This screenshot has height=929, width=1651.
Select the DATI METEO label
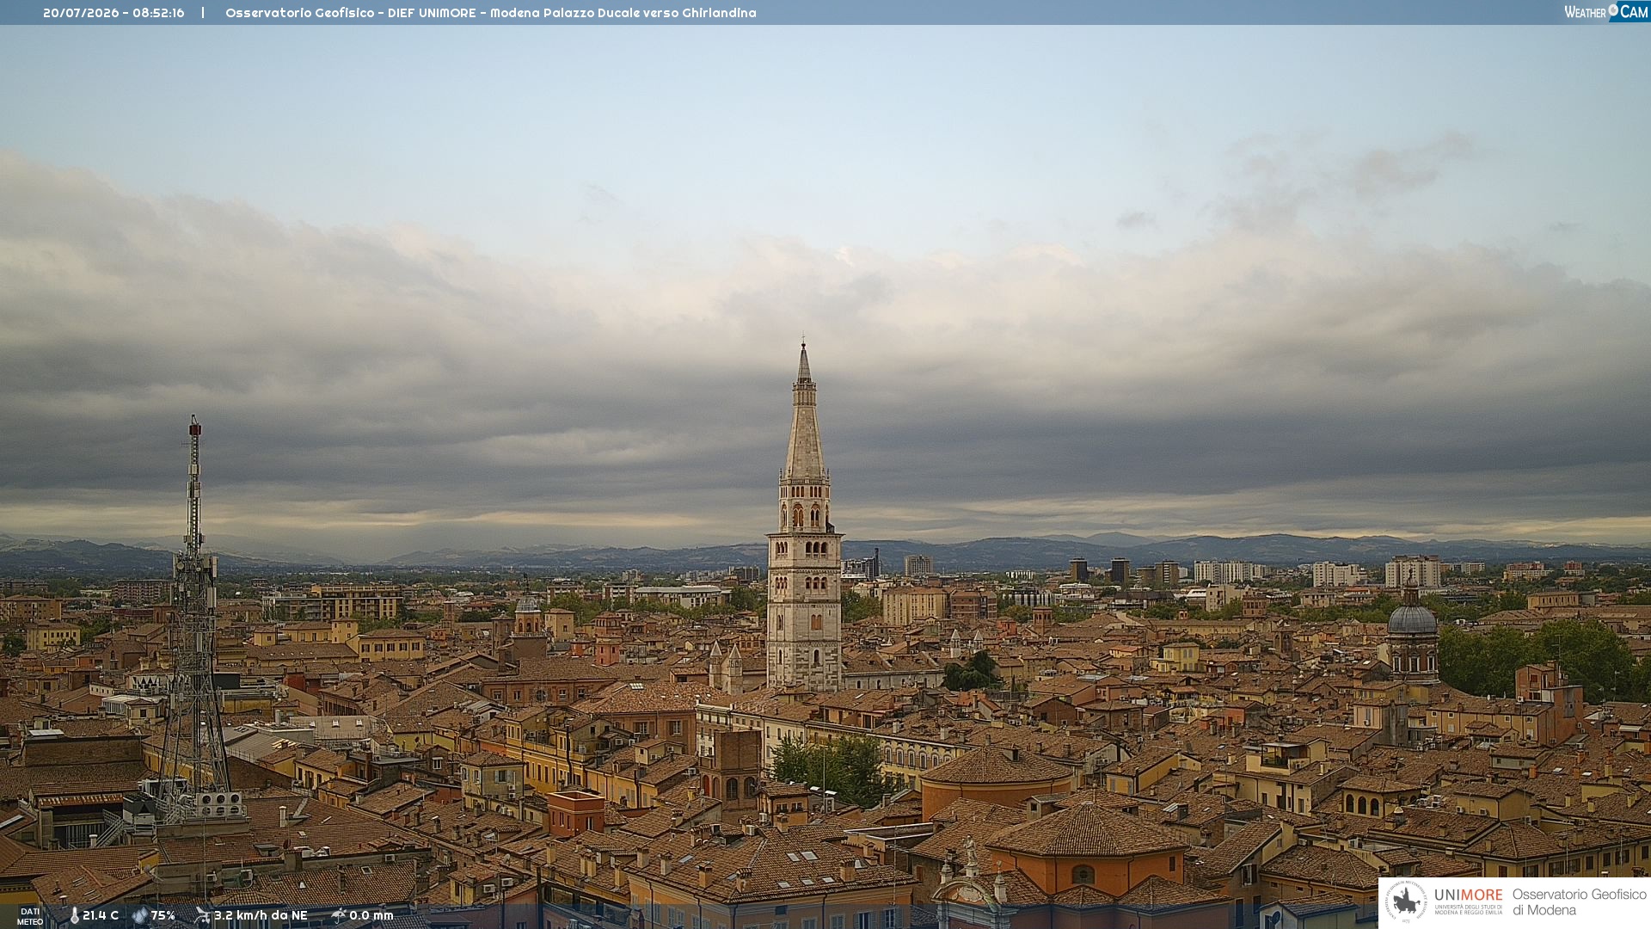30,916
